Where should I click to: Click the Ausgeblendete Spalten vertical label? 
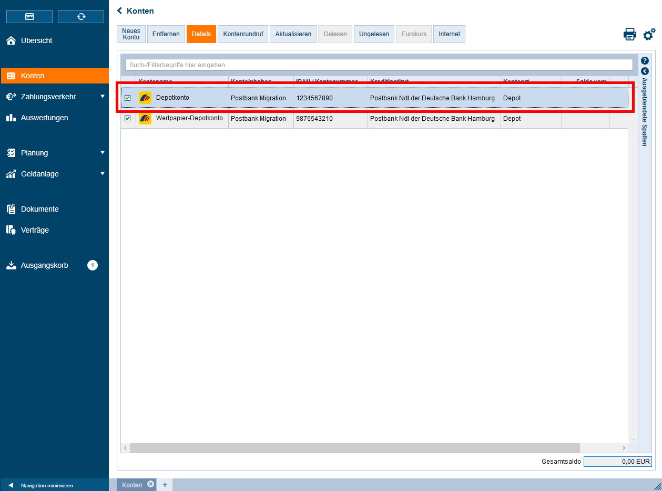[x=645, y=112]
